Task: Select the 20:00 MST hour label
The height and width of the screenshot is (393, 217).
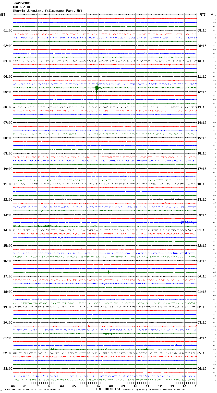Action: point(8,323)
